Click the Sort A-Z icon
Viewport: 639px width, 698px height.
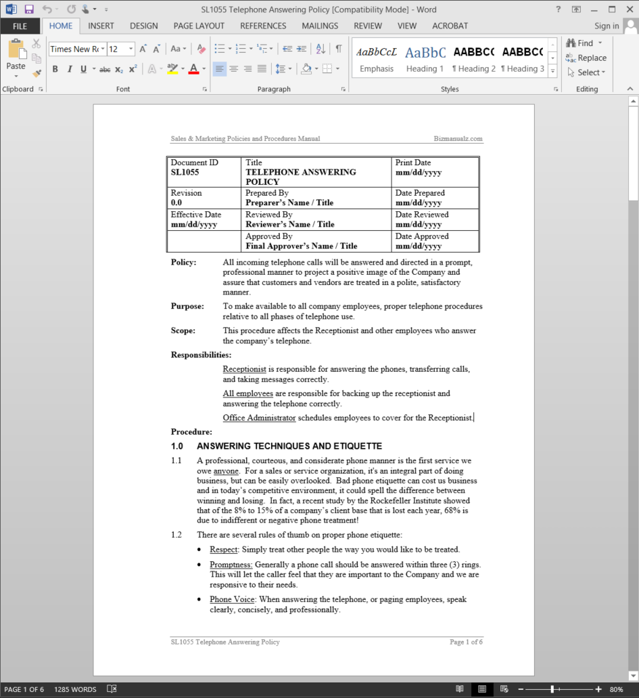point(321,49)
